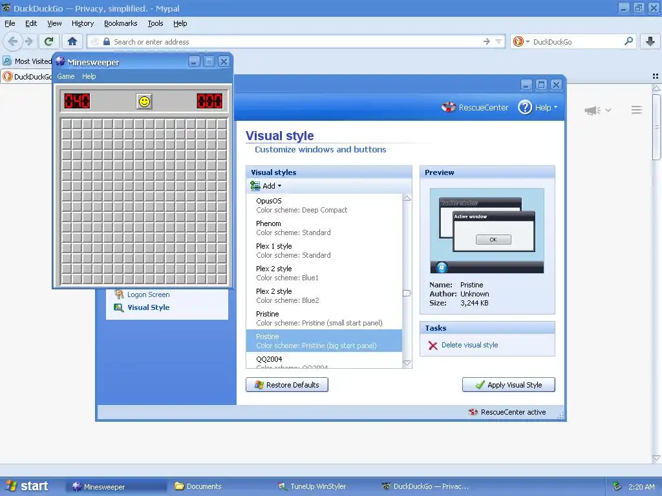Click the browser forward arrow button
662x496 pixels.
[28, 41]
